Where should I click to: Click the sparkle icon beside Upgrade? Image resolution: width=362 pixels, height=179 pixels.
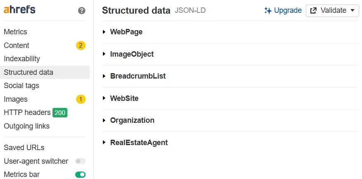[268, 11]
